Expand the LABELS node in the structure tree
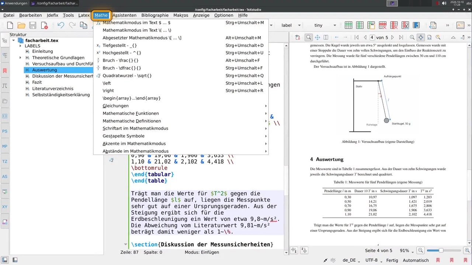The image size is (472, 265). click(20, 46)
